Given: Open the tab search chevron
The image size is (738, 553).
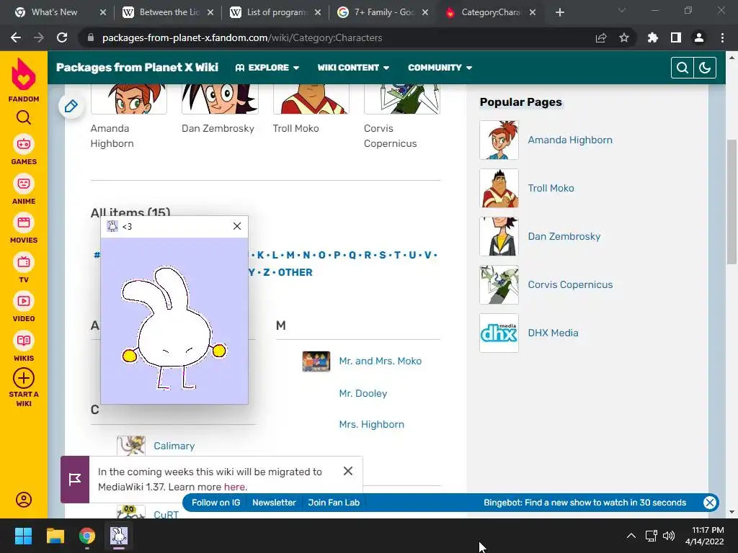Looking at the screenshot, I should [622, 10].
